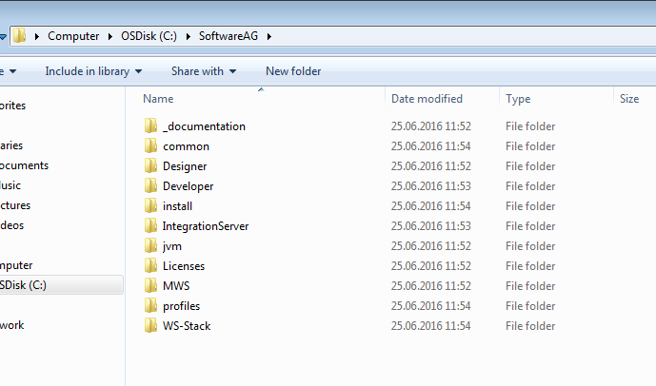Click the Developer folder icon
This screenshot has width=656, height=386.
click(150, 186)
